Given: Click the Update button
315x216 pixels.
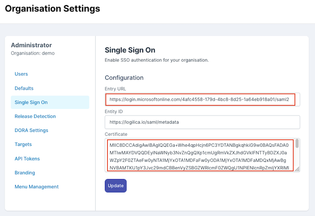Looking at the screenshot, I should click(116, 186).
